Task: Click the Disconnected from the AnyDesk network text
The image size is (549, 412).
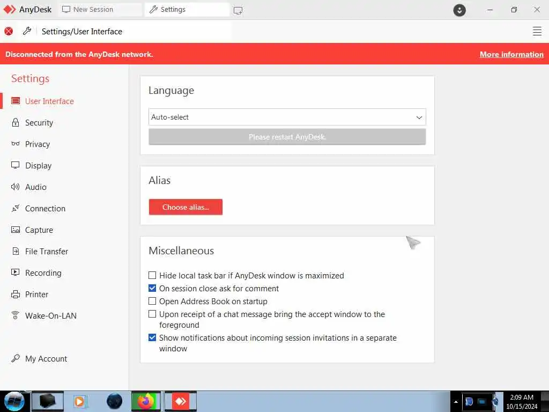Action: (x=79, y=54)
